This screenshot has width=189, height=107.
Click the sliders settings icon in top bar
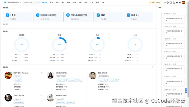pyautogui.click(x=180, y=3)
